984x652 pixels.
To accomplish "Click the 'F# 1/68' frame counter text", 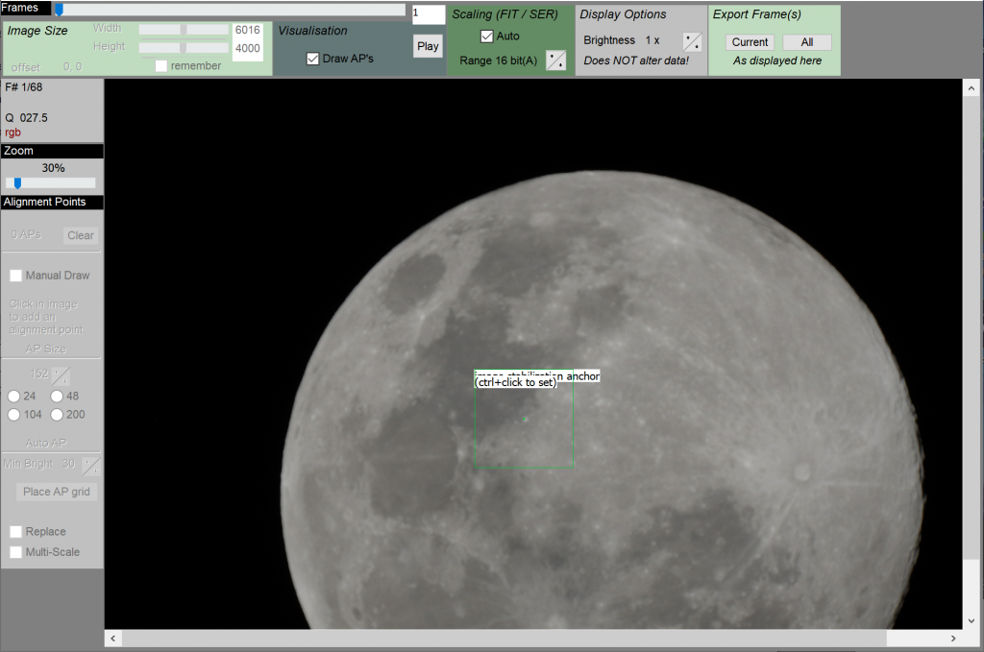I will click(x=24, y=87).
